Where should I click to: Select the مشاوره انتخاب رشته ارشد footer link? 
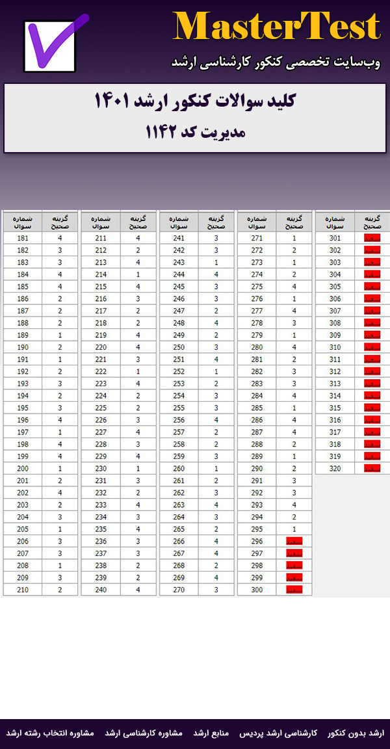[50, 733]
